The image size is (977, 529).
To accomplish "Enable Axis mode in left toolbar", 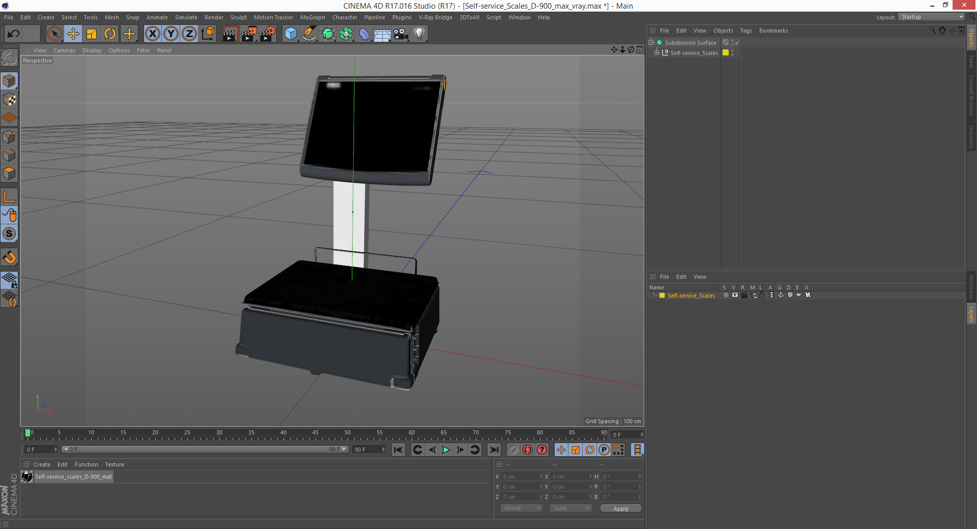I will 9,197.
